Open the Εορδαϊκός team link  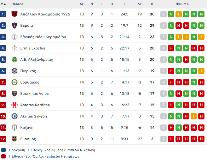[30, 82]
